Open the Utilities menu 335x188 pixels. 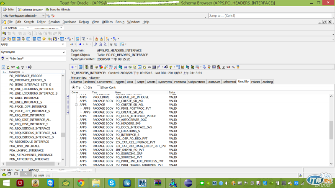click(x=107, y=22)
